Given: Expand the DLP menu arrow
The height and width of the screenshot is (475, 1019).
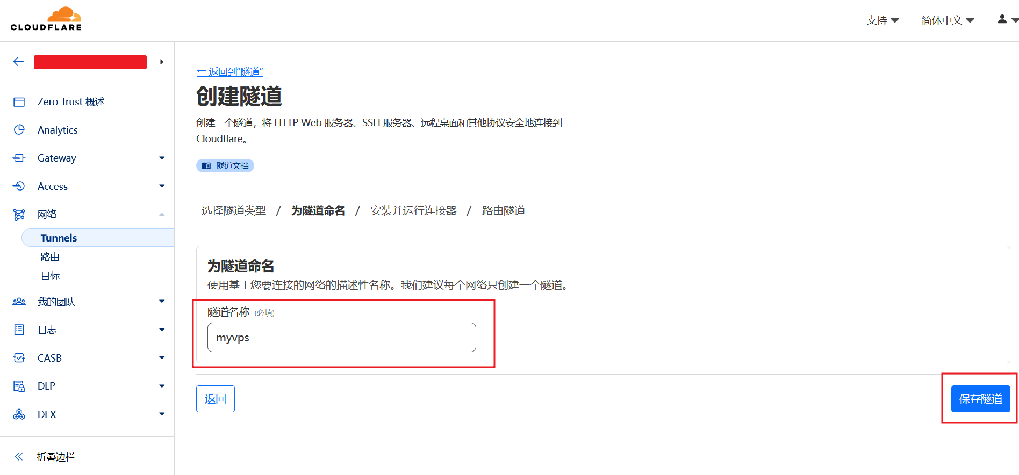Looking at the screenshot, I should [x=162, y=386].
